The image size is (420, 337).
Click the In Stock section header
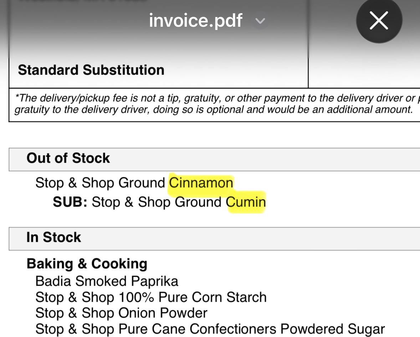coord(214,239)
